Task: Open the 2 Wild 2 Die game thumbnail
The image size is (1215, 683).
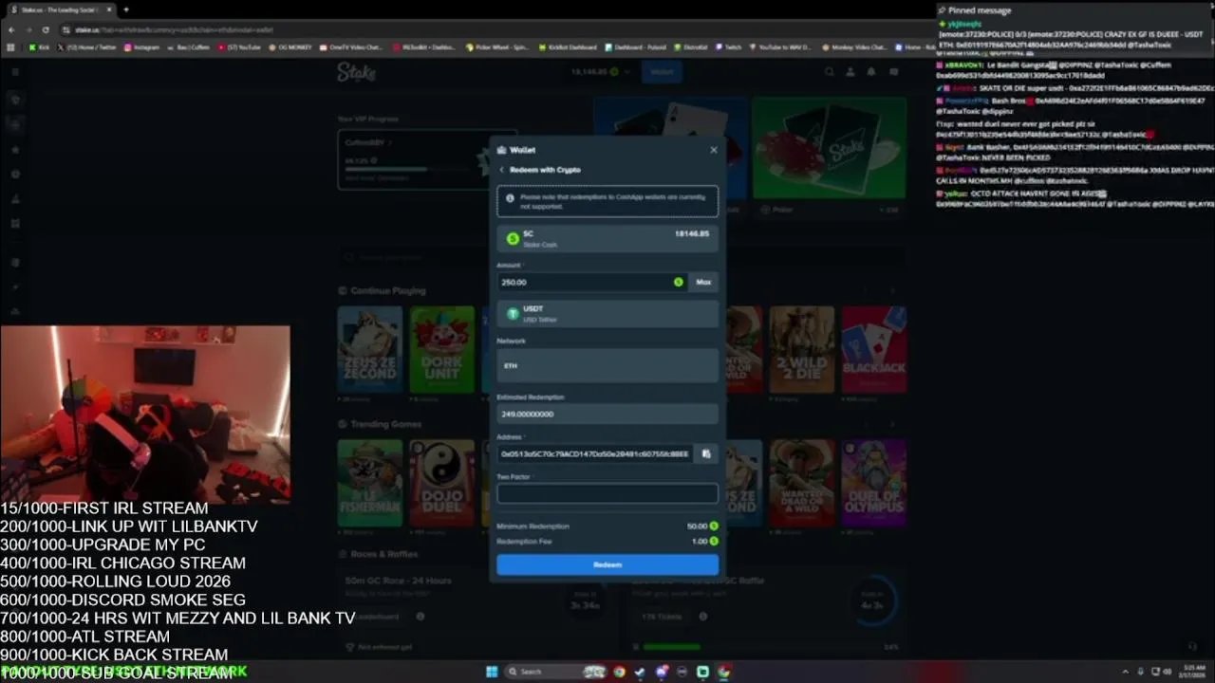Action: (x=802, y=349)
